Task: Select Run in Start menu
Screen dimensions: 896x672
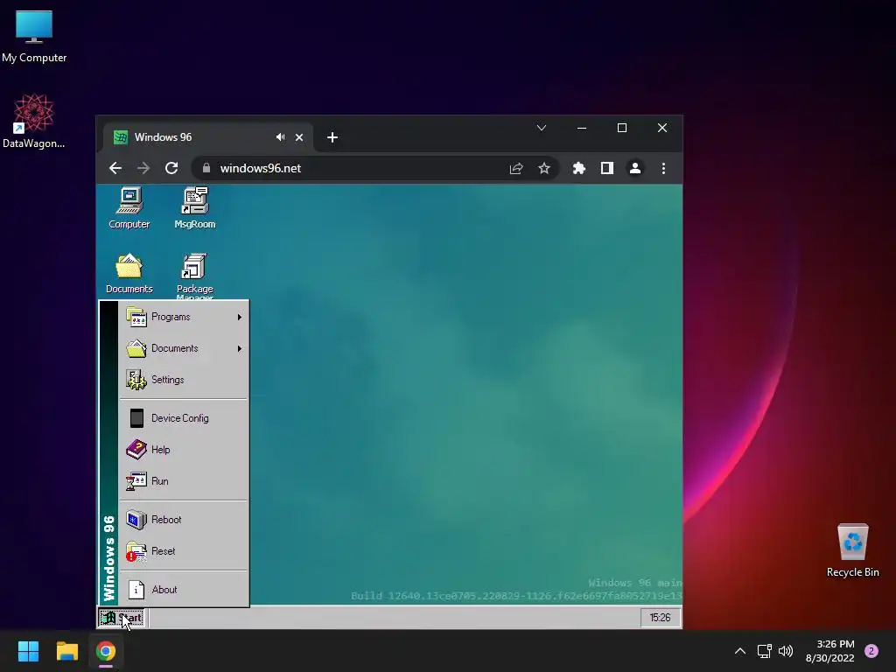Action: pyautogui.click(x=184, y=481)
